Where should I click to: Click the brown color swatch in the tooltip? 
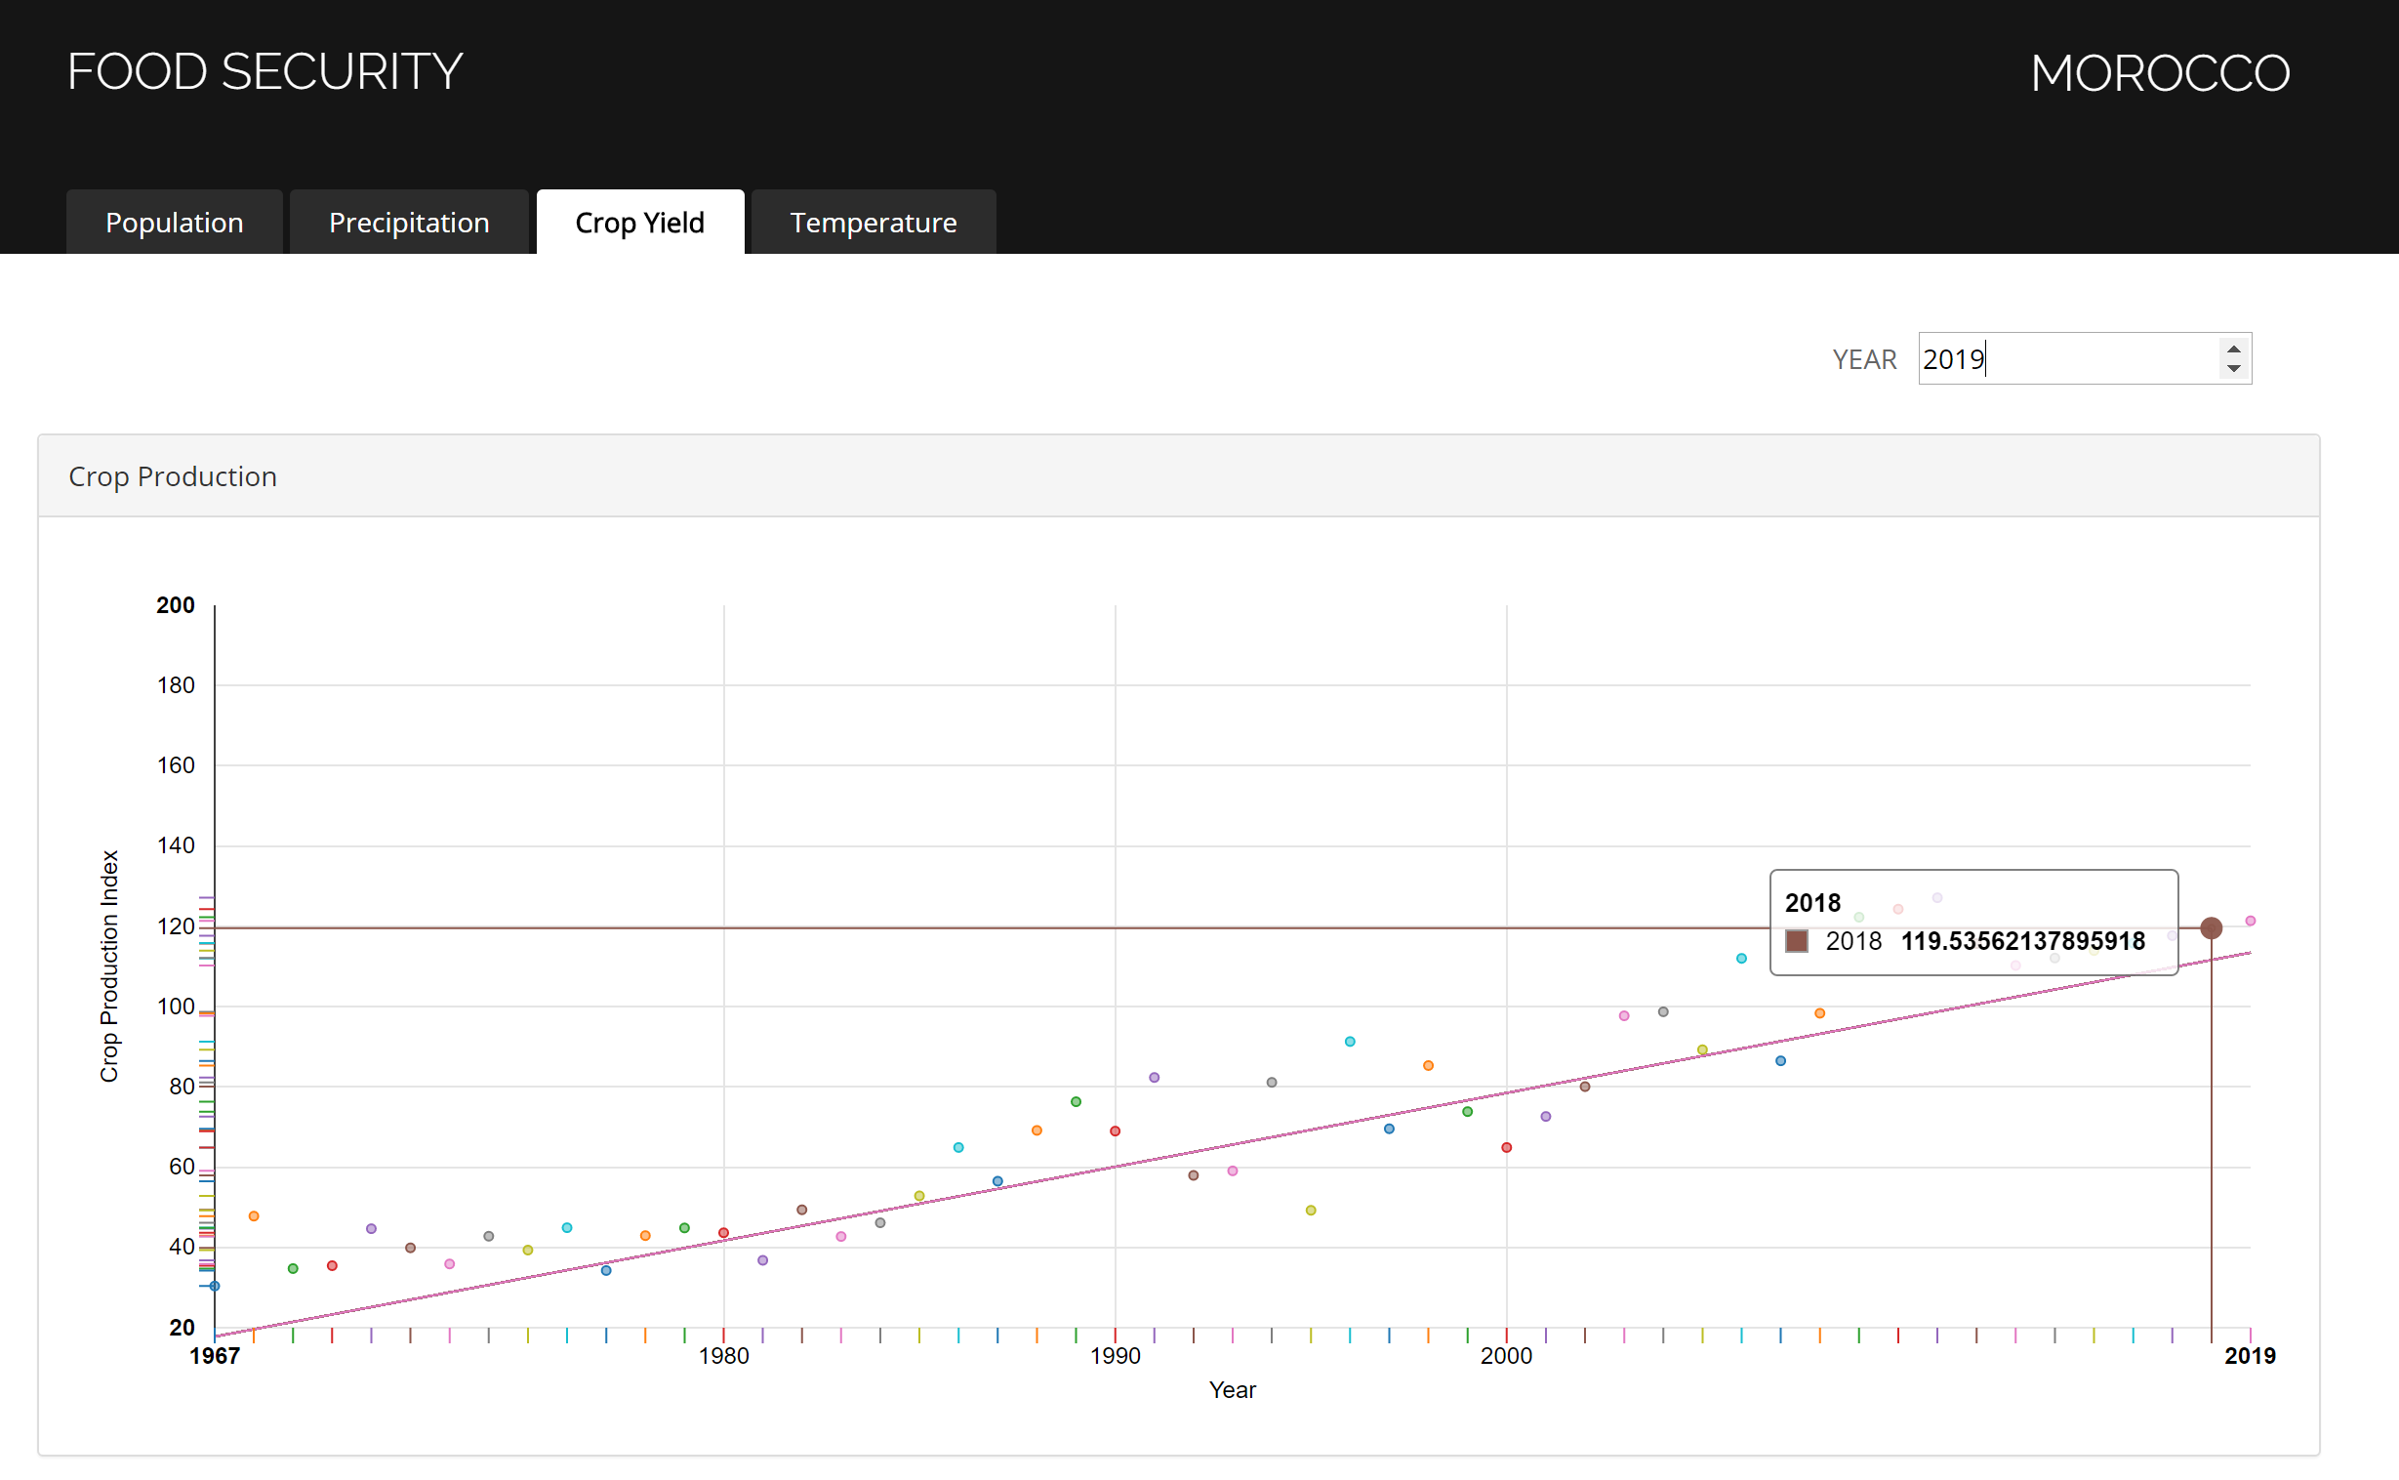point(1796,941)
